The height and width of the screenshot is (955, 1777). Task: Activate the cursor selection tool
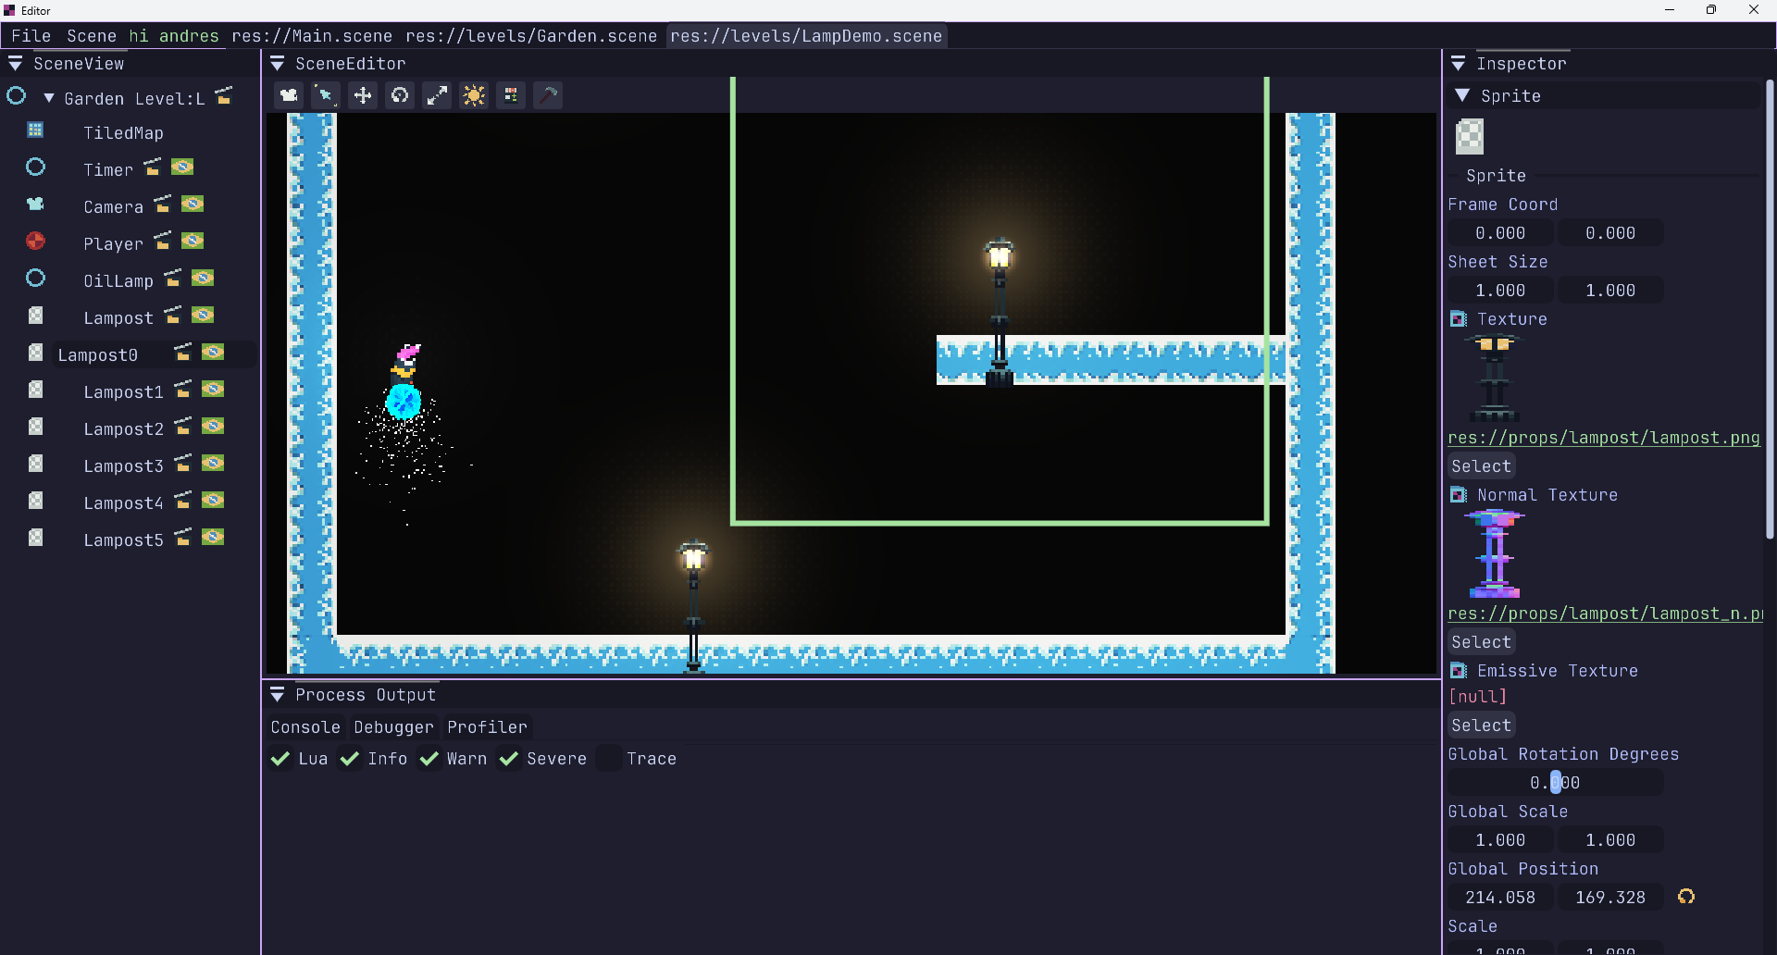coord(326,95)
